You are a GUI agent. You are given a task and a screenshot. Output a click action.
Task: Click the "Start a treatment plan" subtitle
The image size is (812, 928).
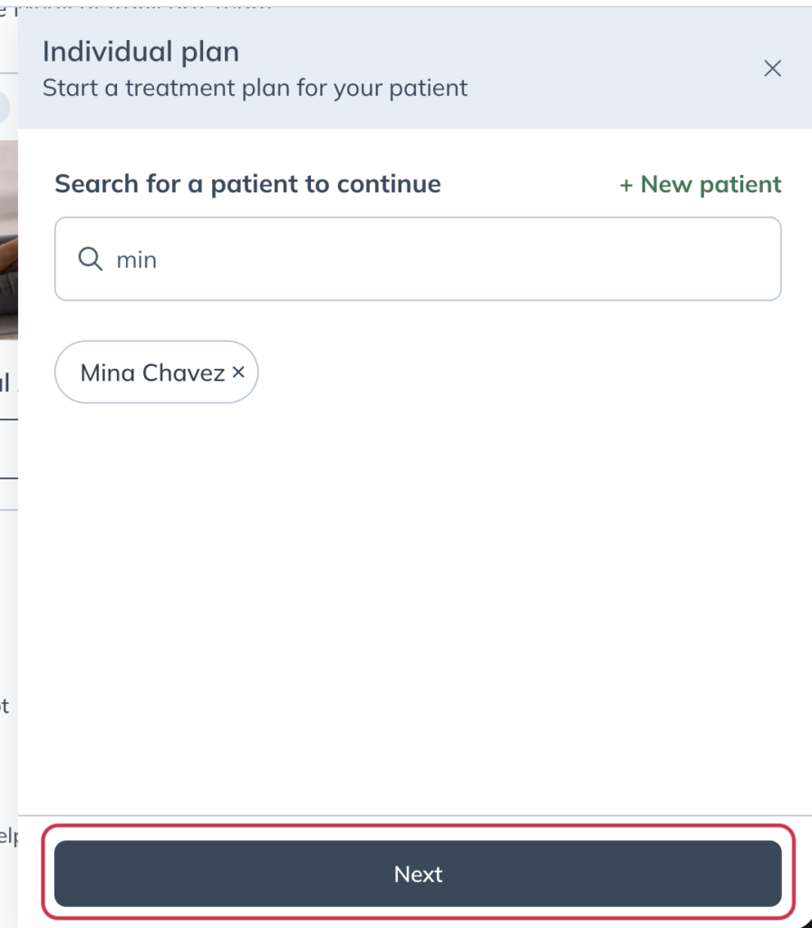(x=255, y=89)
